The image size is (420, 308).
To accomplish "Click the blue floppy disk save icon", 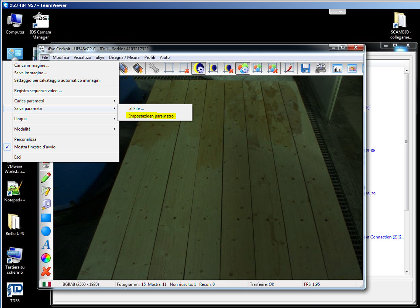I will (x=305, y=68).
